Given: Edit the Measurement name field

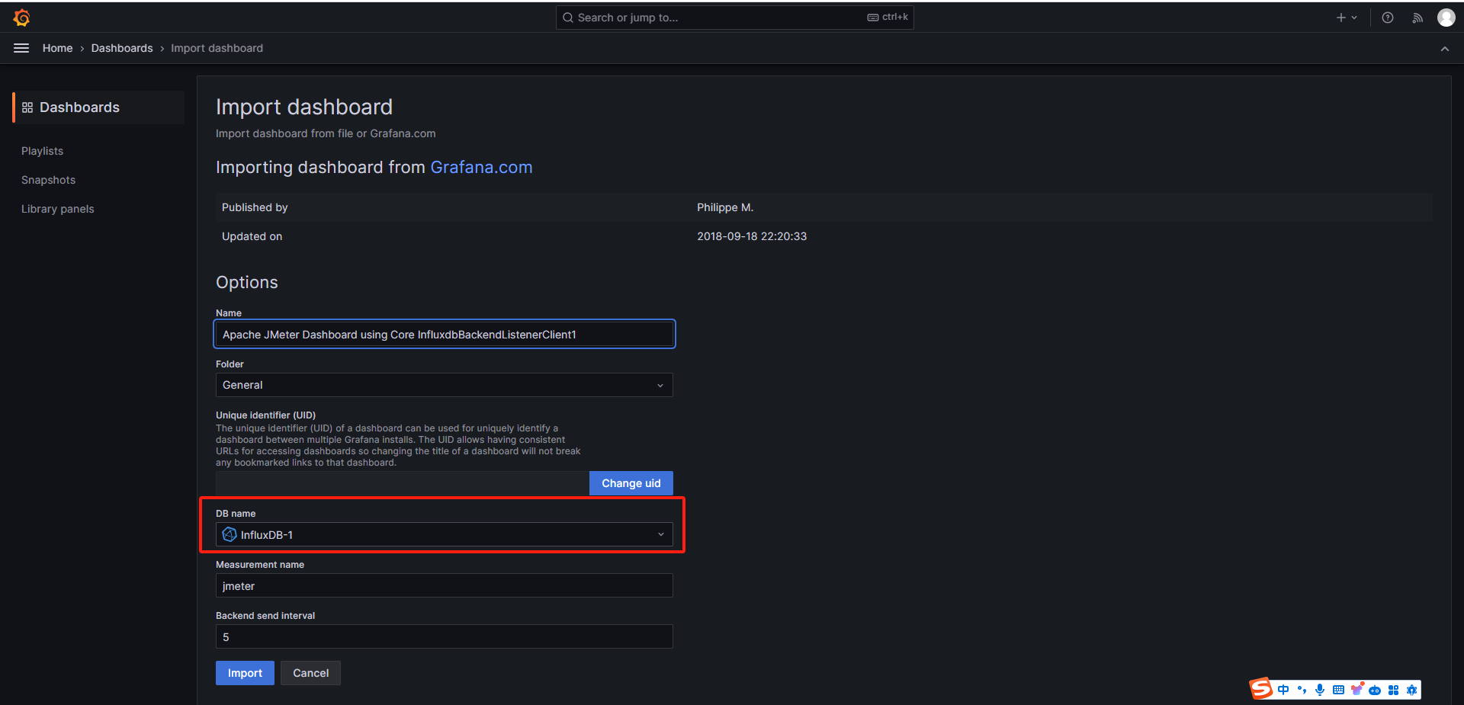Looking at the screenshot, I should pos(445,585).
